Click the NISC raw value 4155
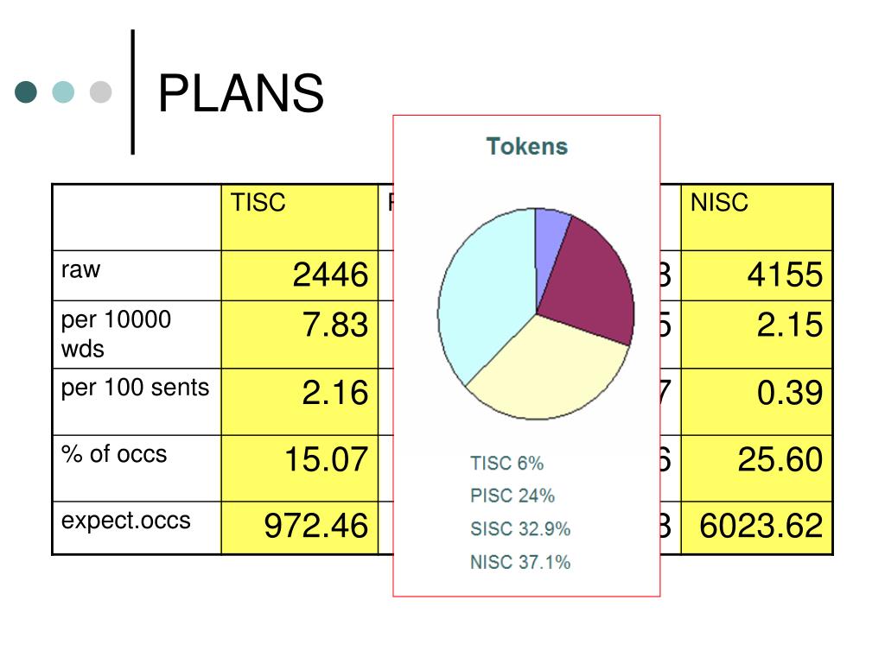This screenshot has width=885, height=663. pos(785,275)
